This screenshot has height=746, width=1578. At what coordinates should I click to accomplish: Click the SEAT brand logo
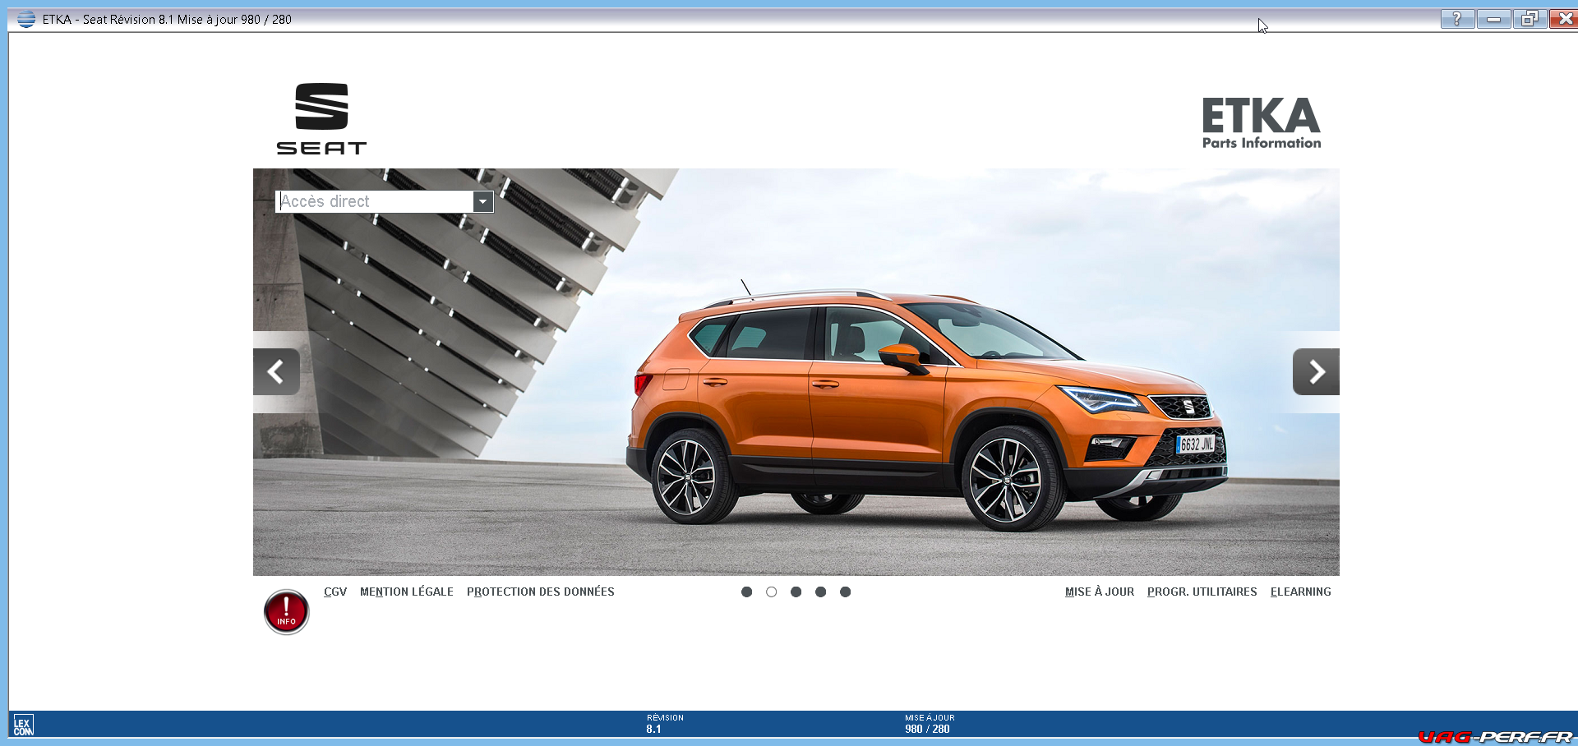coord(321,118)
